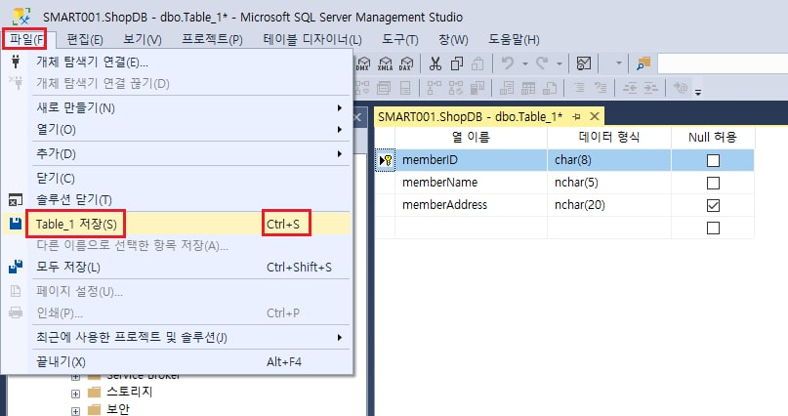Click the nchar(20) data type cell
This screenshot has width=788, height=416.
click(609, 205)
